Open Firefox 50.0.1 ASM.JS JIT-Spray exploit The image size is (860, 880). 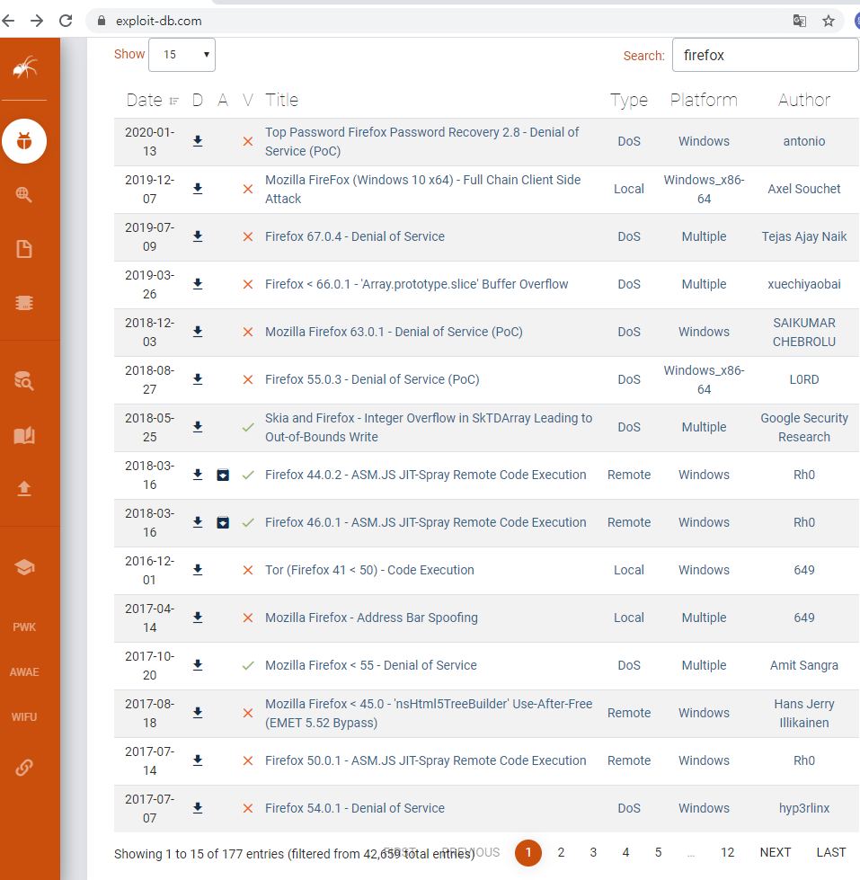point(425,761)
